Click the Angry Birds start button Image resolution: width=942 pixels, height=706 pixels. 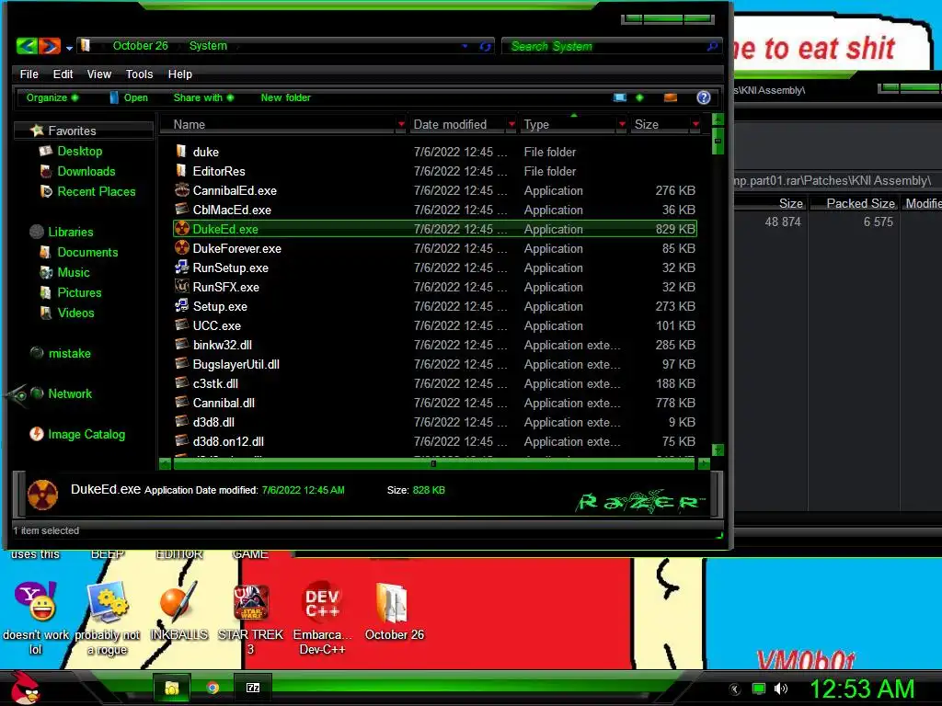[25, 688]
